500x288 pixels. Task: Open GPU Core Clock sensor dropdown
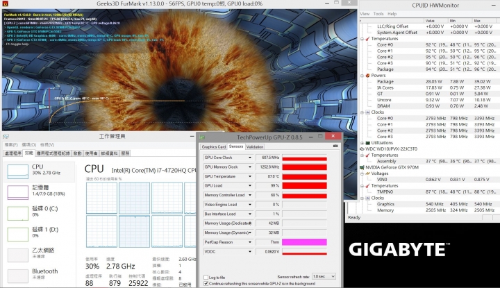pos(250,158)
